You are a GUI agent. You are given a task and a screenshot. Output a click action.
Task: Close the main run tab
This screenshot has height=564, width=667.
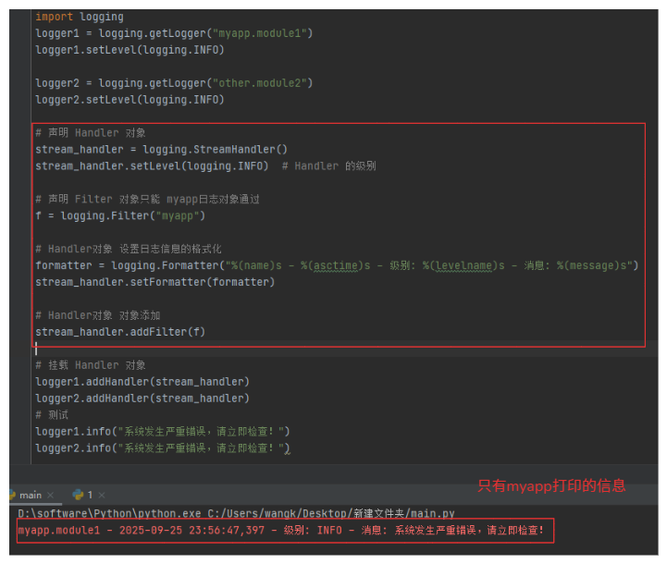51,496
